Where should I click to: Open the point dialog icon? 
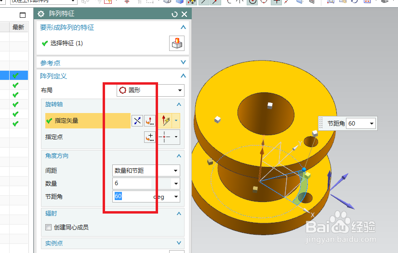(150, 137)
